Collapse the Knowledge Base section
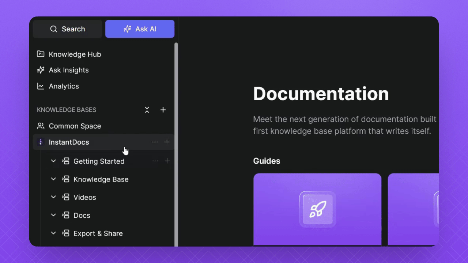The image size is (468, 263). coord(53,179)
